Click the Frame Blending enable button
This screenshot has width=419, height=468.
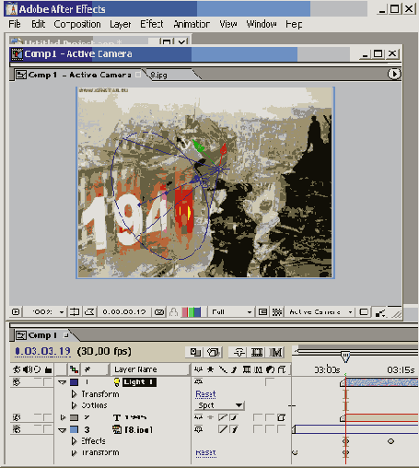point(257,352)
